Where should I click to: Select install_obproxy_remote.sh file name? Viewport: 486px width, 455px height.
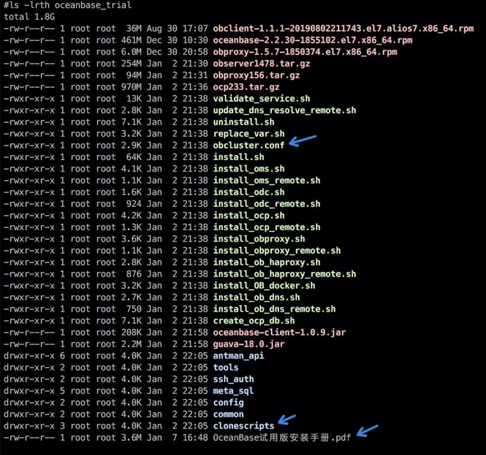pos(277,251)
